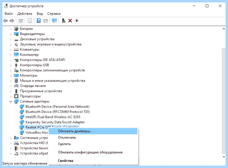Click the Мониторы monitor icon
This screenshot has height=168, width=228.
pos(16,75)
